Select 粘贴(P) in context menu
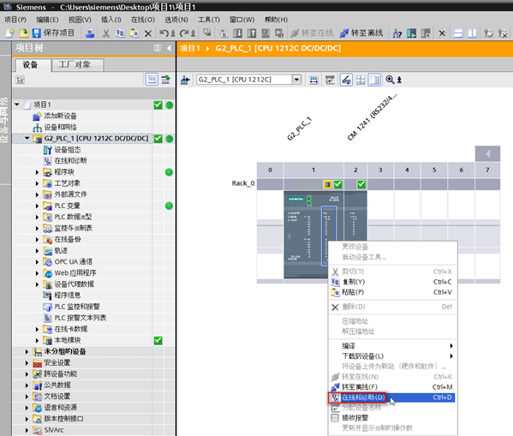The width and height of the screenshot is (513, 436). (392, 292)
